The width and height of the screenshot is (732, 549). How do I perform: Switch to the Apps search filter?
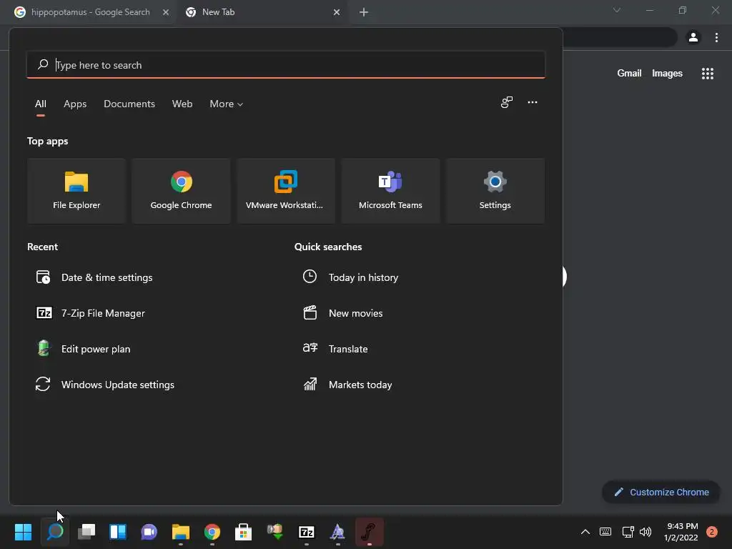point(75,104)
